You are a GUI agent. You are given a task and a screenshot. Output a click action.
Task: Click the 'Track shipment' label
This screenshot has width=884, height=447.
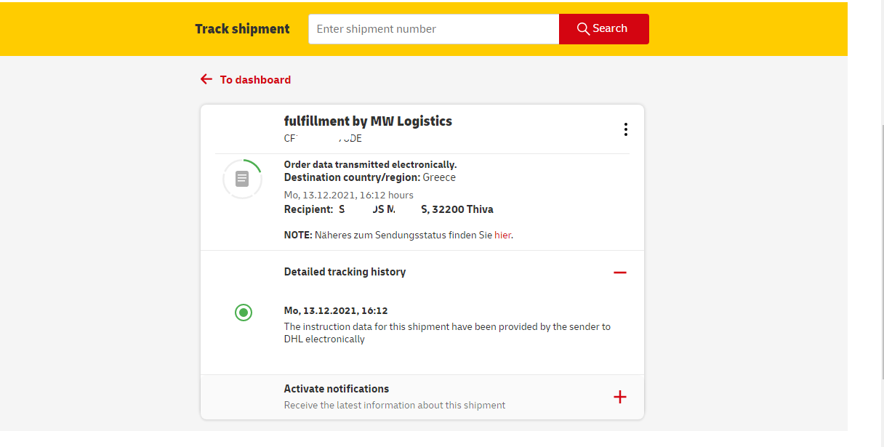(x=242, y=29)
